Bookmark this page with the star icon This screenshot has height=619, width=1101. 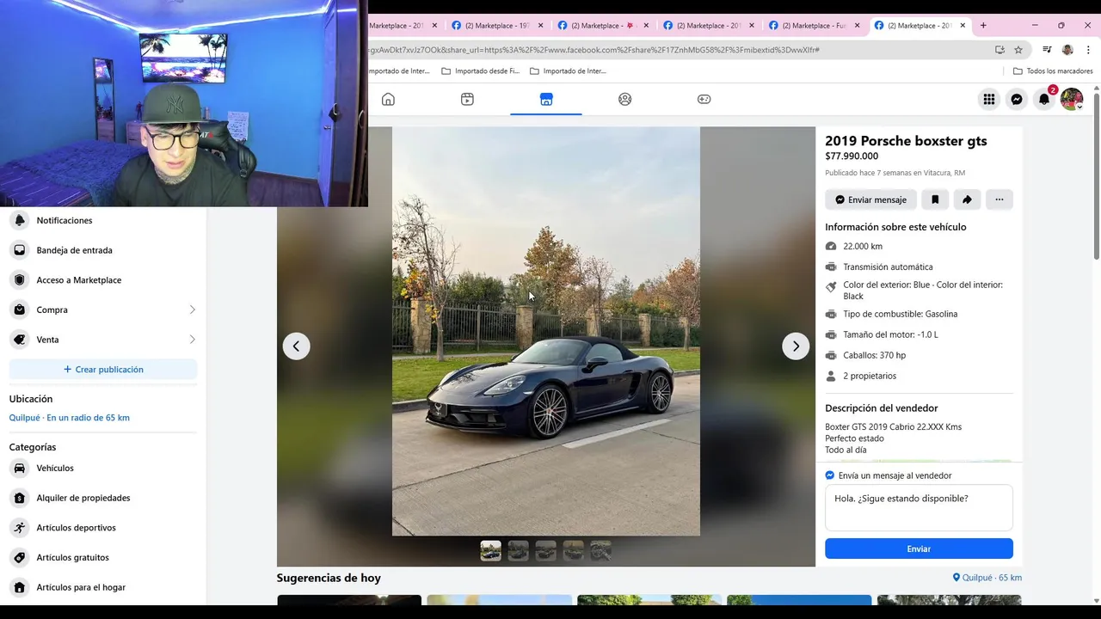(x=1018, y=50)
